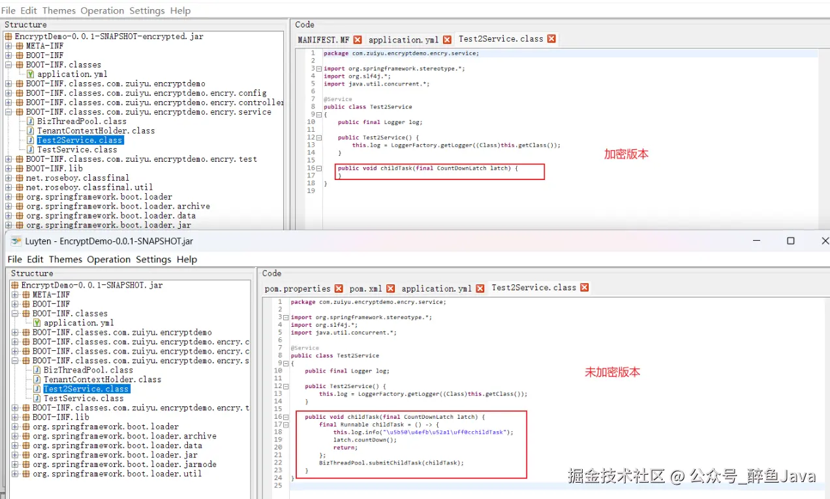Expand the org.springframework.boot.loader.archive node, encrypted jar
The width and height of the screenshot is (830, 499).
tap(8, 206)
